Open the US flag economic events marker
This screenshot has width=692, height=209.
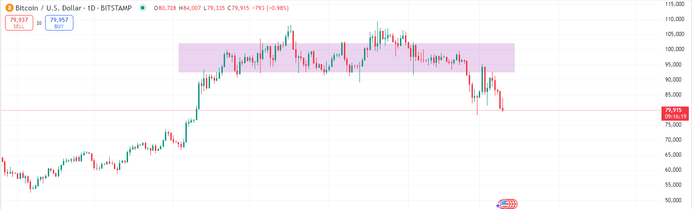[504, 204]
